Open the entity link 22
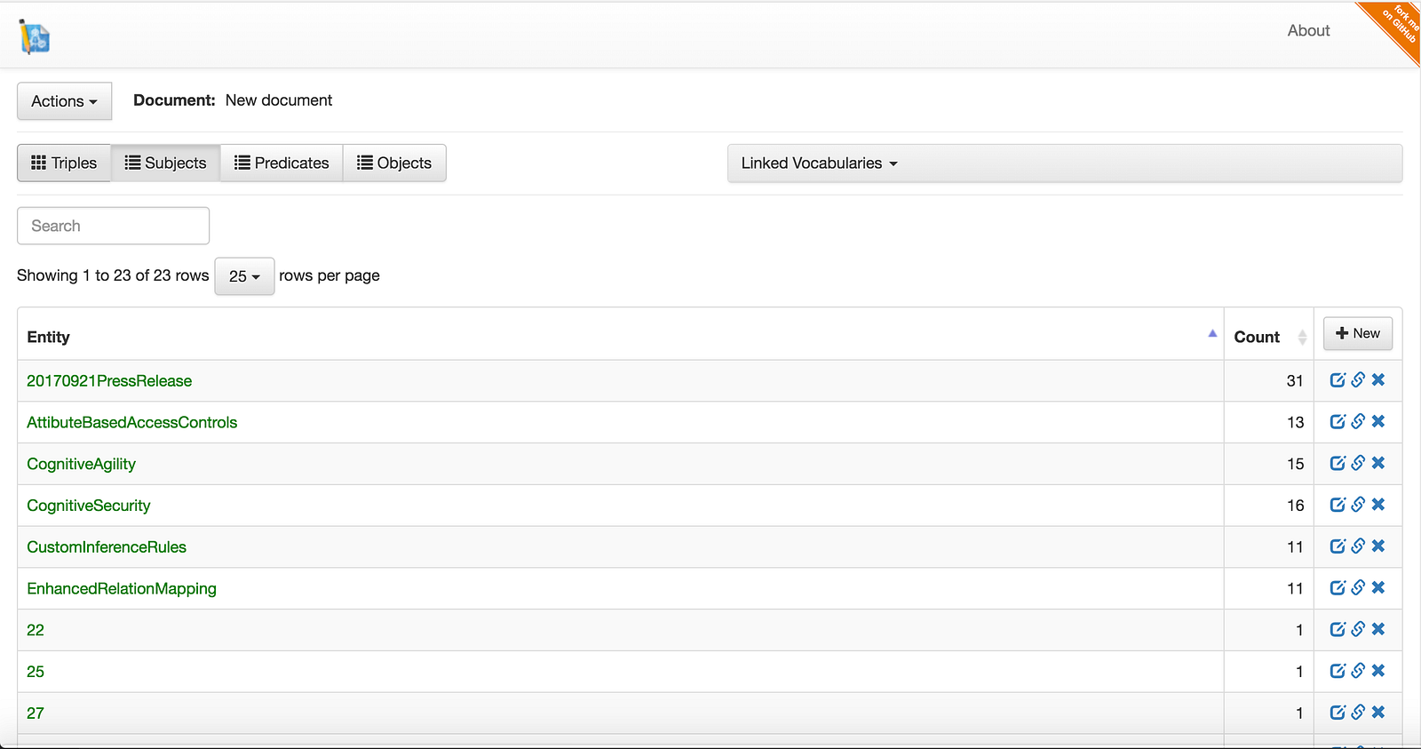Viewport: 1421px width, 749px height. (x=36, y=630)
